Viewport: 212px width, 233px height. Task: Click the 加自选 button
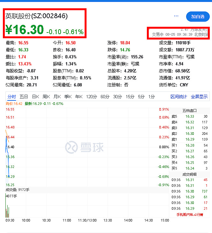coord(198,17)
